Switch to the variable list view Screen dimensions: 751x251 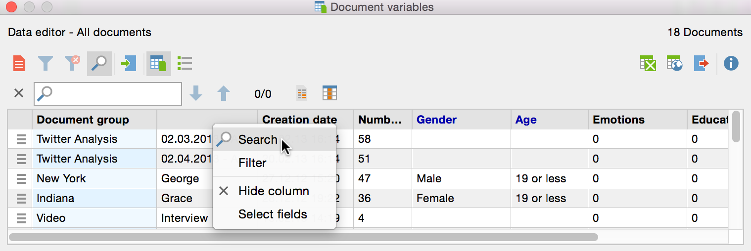coord(185,64)
